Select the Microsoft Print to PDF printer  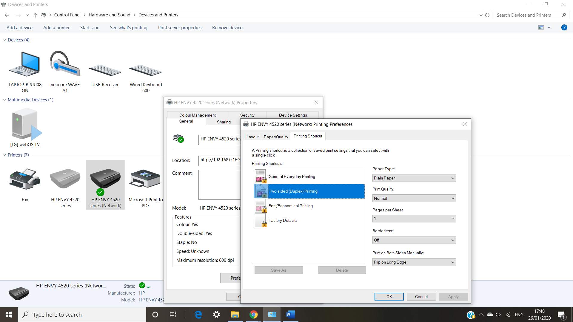click(146, 179)
